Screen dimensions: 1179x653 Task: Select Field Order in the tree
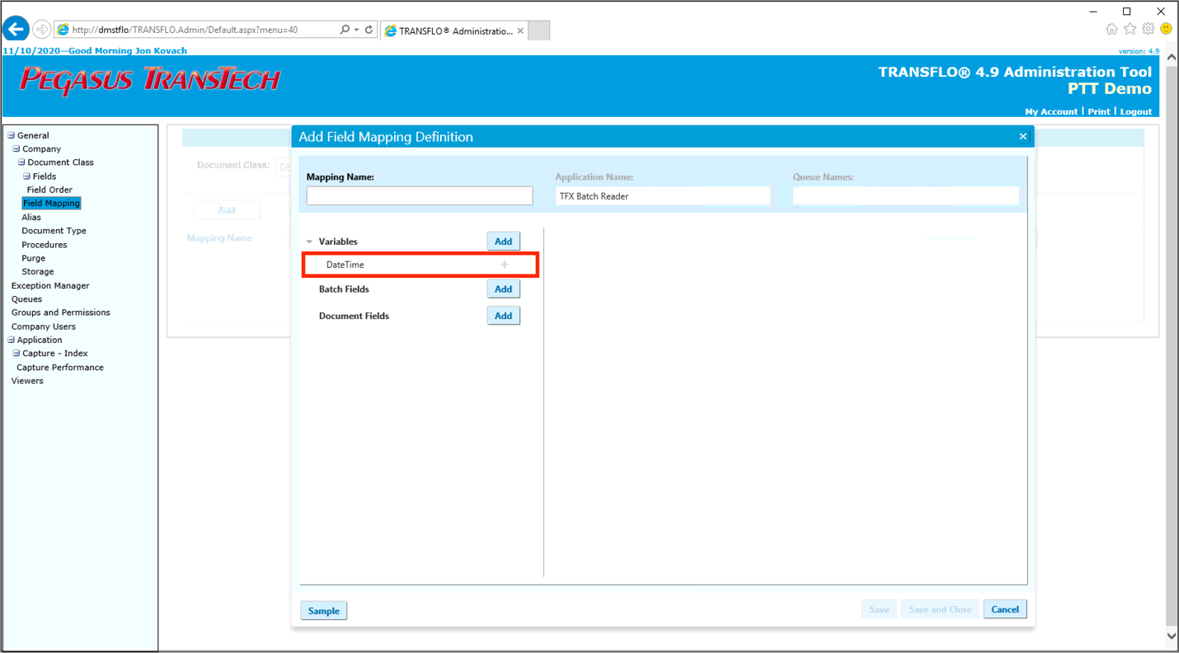[49, 190]
